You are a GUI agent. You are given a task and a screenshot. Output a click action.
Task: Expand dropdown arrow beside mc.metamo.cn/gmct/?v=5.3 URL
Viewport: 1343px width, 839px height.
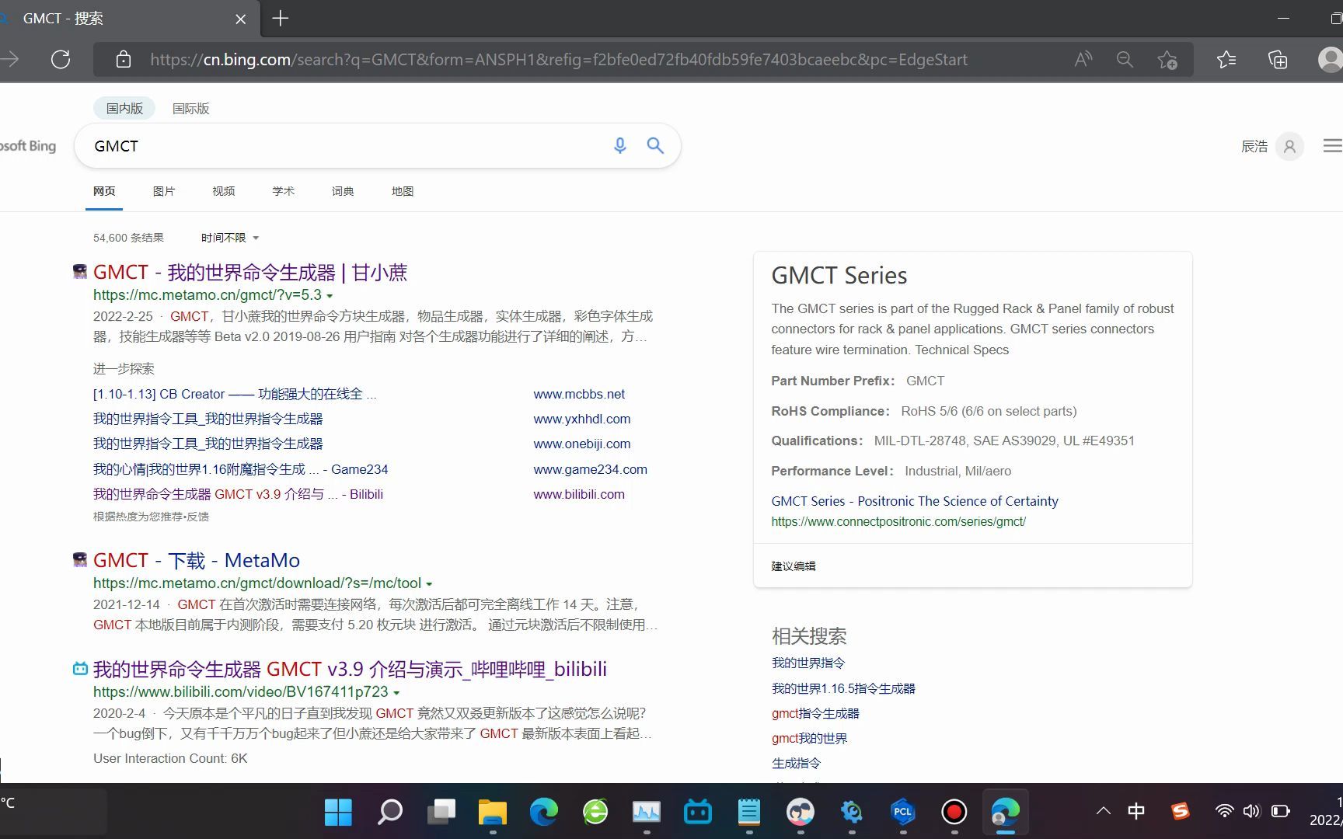(330, 296)
